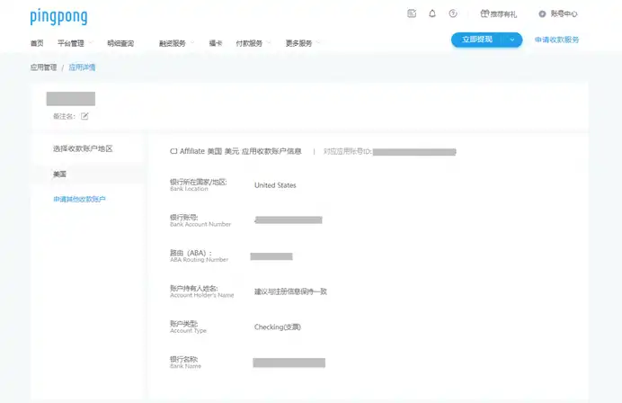Click the gift 推荐有礼 referral icon

(499, 13)
